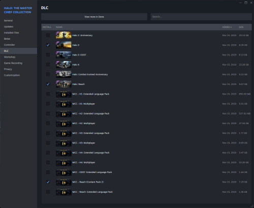Screen dimensions: 254x208
Task: Select the Halo 3: ODST thumbnail
Action: [x=63, y=55]
